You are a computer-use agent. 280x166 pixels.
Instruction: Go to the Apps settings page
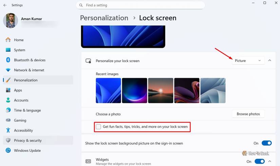[18, 90]
